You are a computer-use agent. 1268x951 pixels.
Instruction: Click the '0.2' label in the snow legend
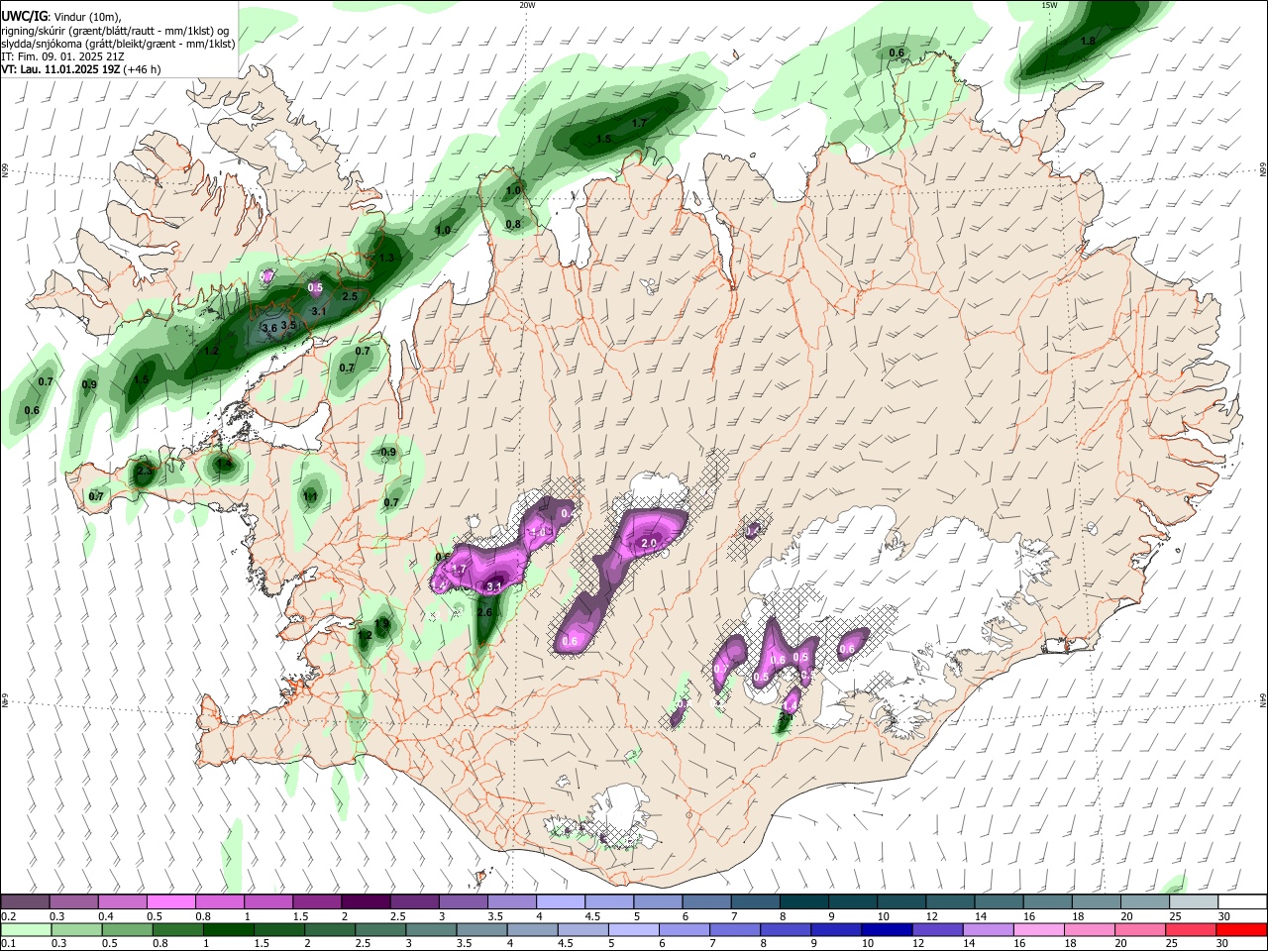click(x=8, y=916)
